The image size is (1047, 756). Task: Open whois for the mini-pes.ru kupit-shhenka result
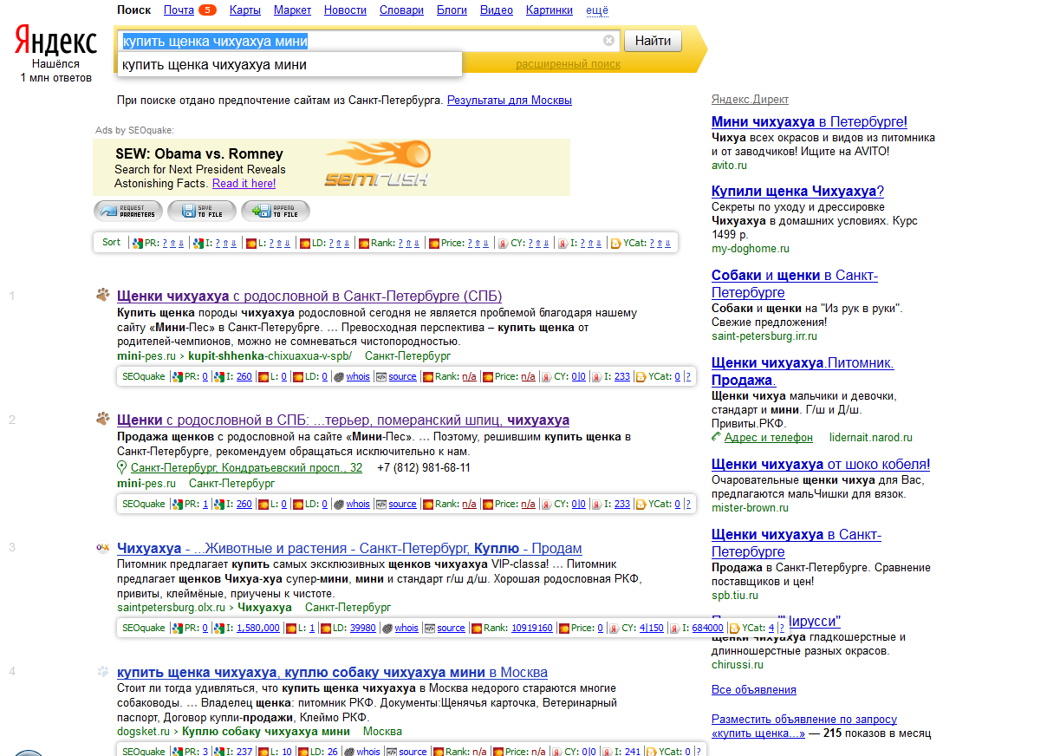[358, 376]
